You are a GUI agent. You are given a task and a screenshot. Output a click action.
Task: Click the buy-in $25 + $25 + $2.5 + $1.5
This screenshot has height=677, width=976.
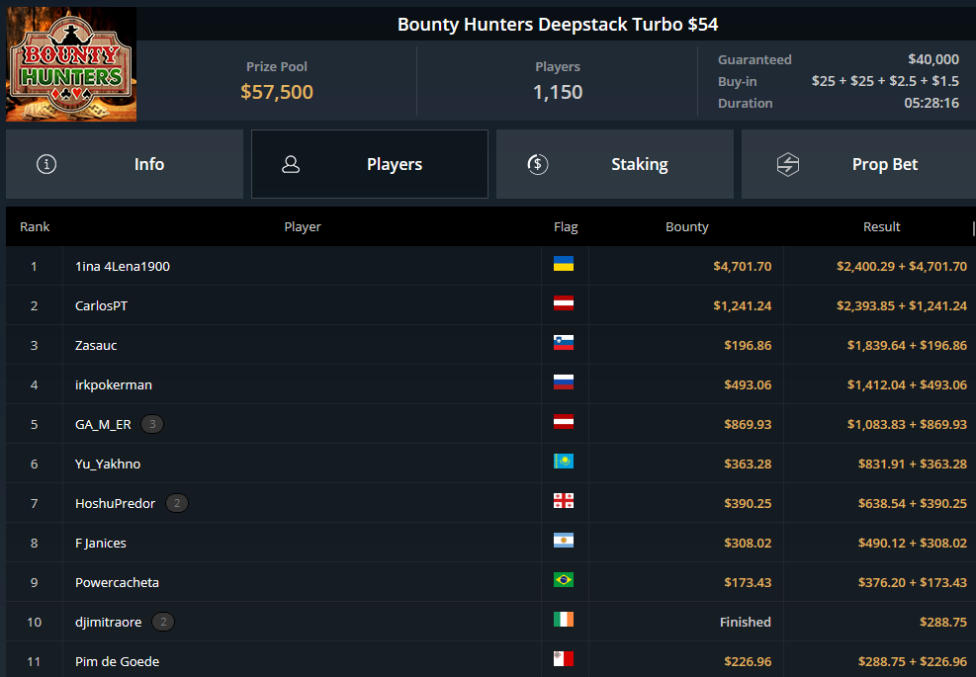pyautogui.click(x=885, y=81)
